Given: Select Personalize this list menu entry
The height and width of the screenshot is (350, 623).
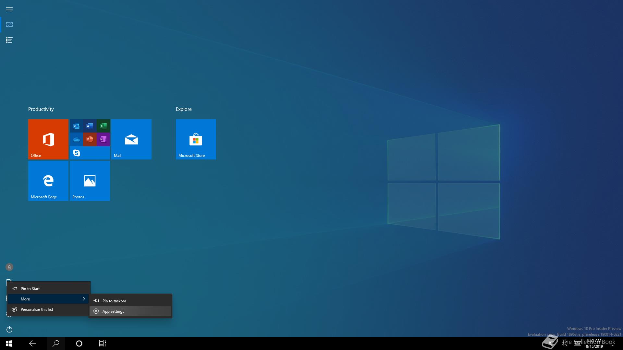Looking at the screenshot, I should point(49,309).
